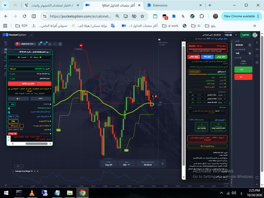Click red button in right panel
This screenshot has width=264, height=198.
tap(194, 56)
